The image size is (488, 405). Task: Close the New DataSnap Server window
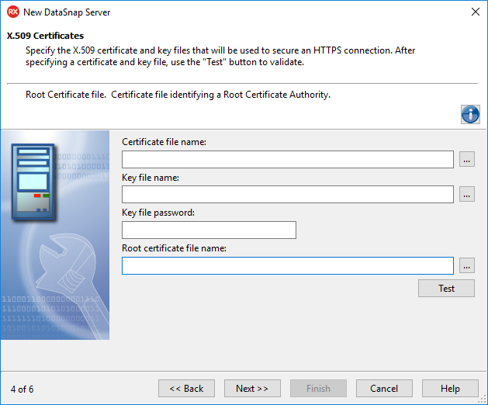pos(475,12)
